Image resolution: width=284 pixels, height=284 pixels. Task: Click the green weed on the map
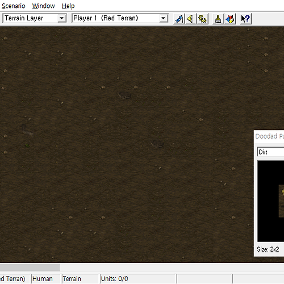coord(27,145)
